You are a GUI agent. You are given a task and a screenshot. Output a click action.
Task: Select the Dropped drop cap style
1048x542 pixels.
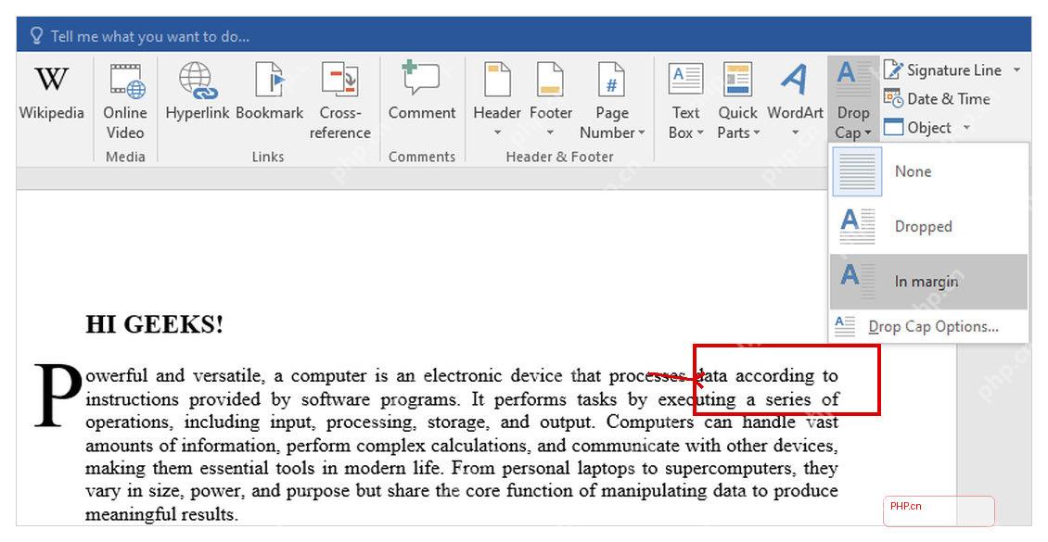pyautogui.click(x=928, y=226)
